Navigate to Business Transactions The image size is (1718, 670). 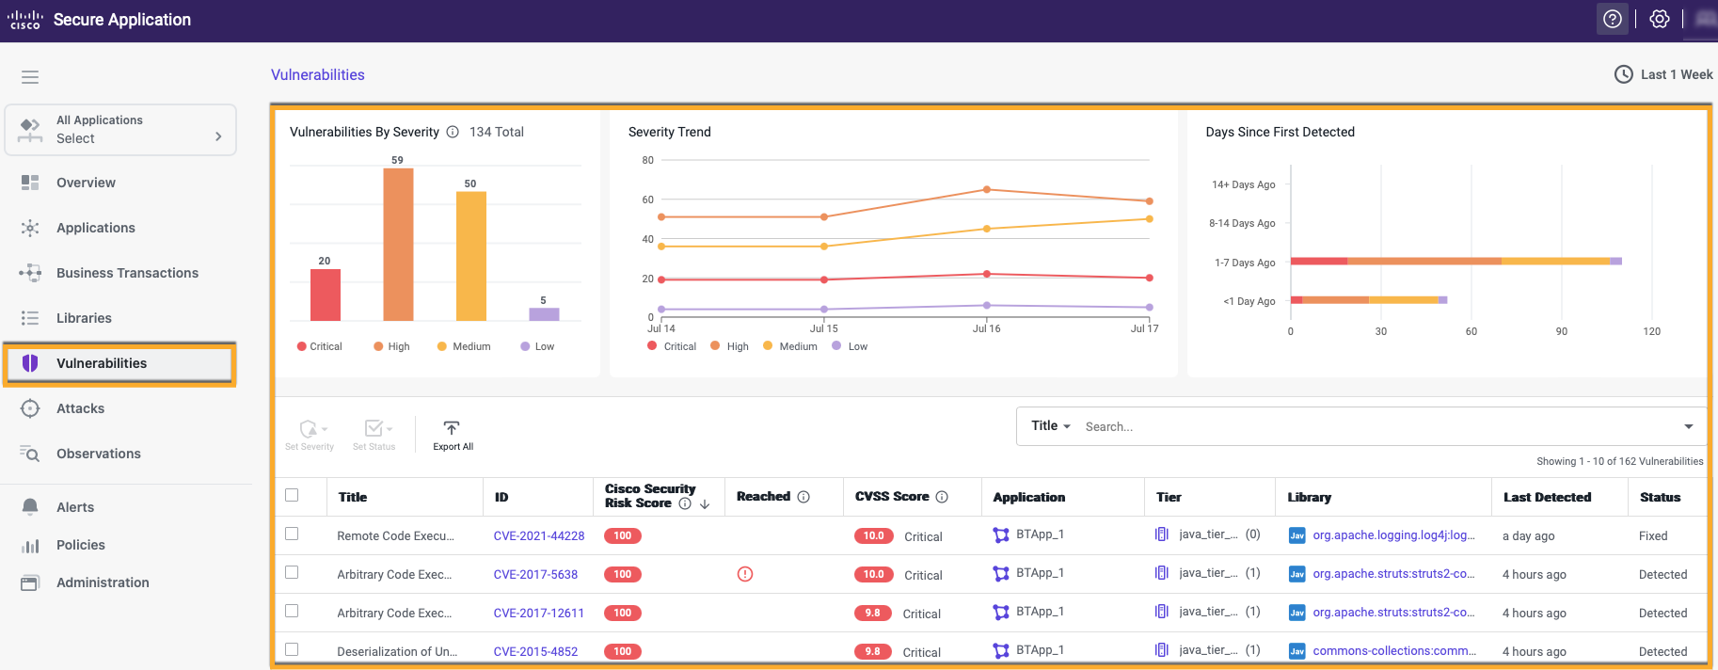127,273
